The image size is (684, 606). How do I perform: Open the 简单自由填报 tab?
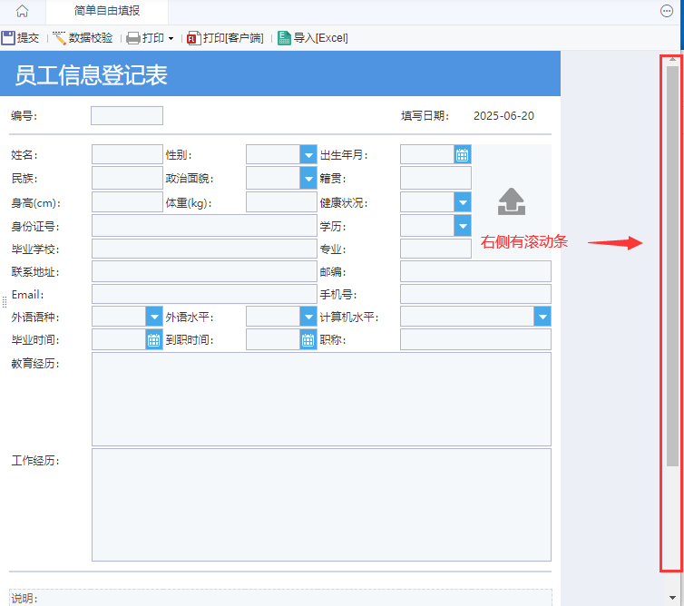pos(107,11)
